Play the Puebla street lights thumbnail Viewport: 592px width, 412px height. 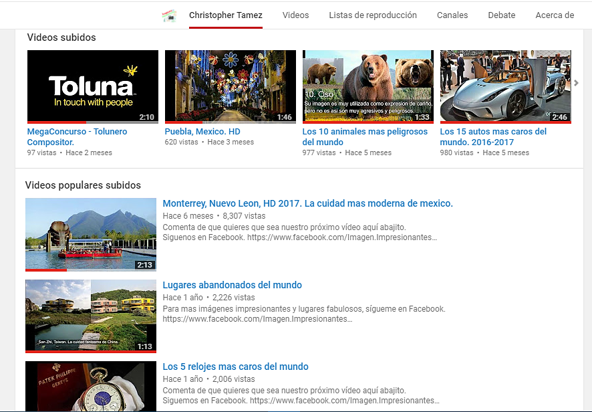coord(231,86)
